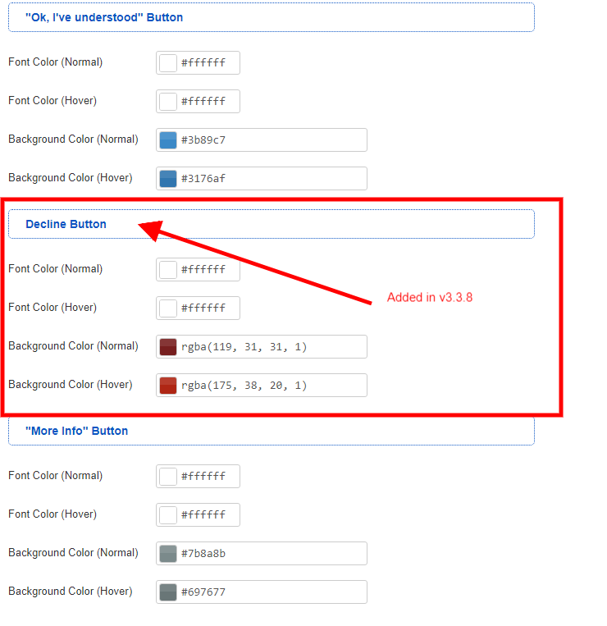
Task: Click Ok section "Font Color (Hover)" label
Action: click(52, 101)
